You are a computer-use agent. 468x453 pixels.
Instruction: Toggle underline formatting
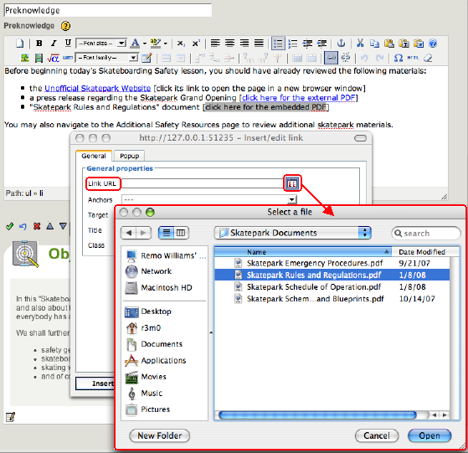tap(68, 44)
